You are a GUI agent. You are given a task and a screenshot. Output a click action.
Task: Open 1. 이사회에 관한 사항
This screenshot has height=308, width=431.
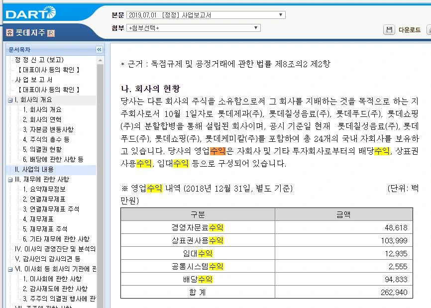pos(52,279)
